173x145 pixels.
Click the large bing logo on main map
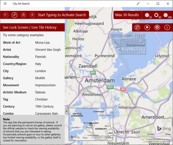164,129
